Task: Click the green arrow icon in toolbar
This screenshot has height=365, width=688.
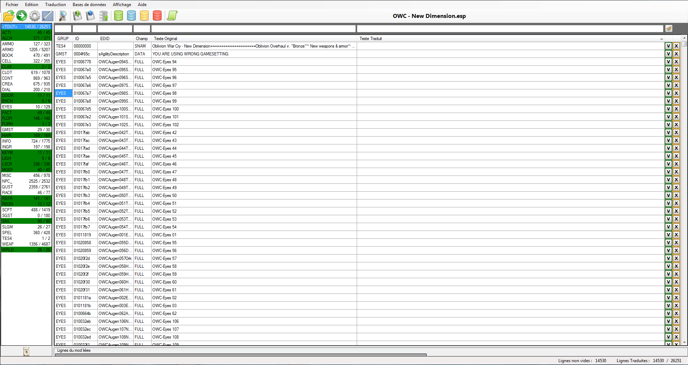Action: (x=21, y=15)
